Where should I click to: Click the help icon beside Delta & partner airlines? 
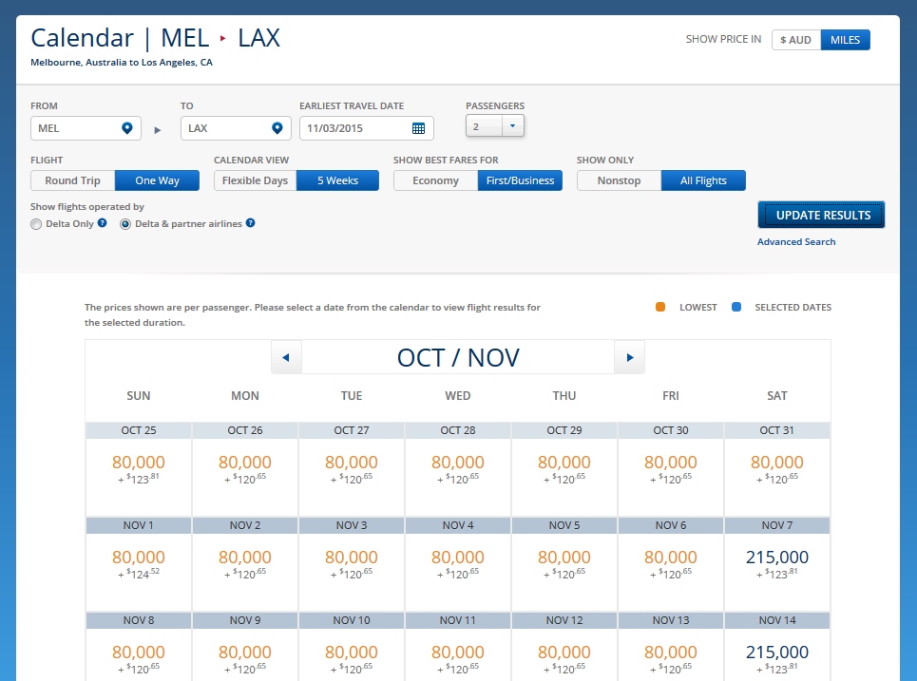(x=251, y=223)
